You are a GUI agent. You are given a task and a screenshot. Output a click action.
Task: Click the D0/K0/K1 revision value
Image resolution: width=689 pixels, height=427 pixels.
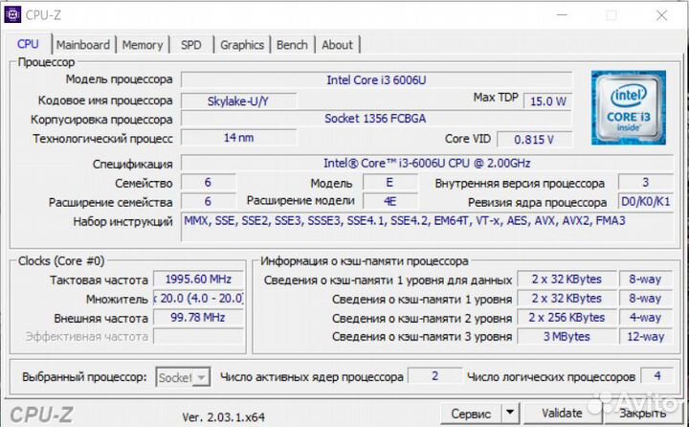pyautogui.click(x=646, y=201)
